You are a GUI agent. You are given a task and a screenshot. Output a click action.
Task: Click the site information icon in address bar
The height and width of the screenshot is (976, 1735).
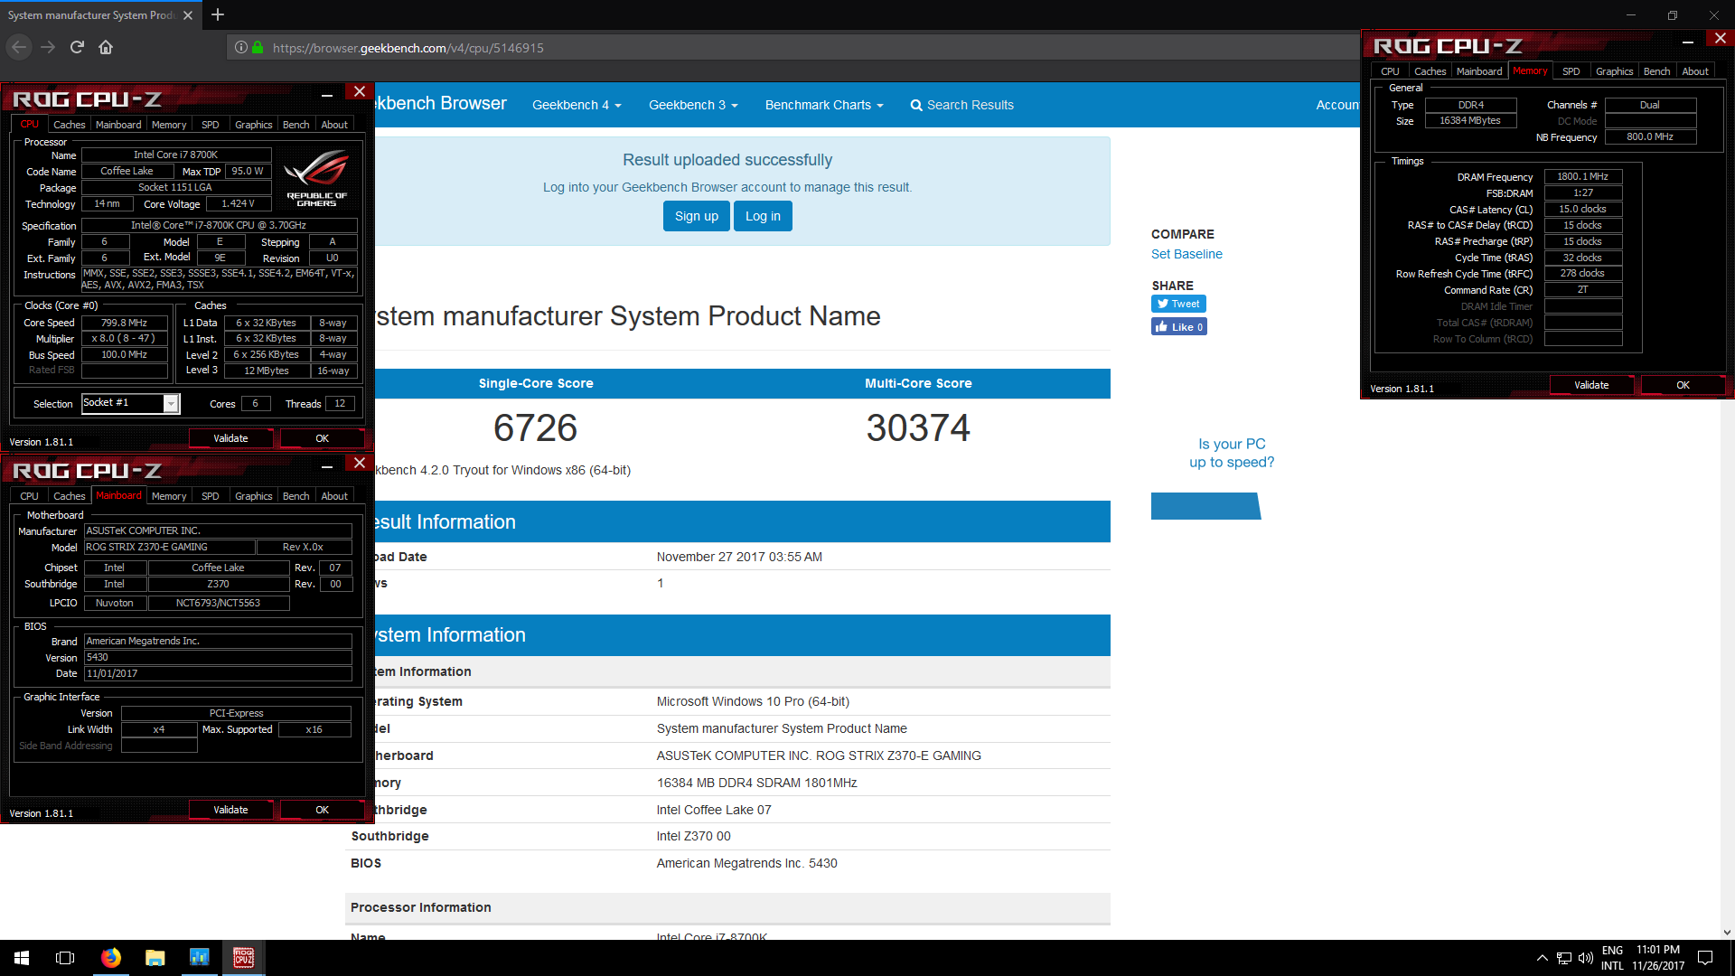241,47
